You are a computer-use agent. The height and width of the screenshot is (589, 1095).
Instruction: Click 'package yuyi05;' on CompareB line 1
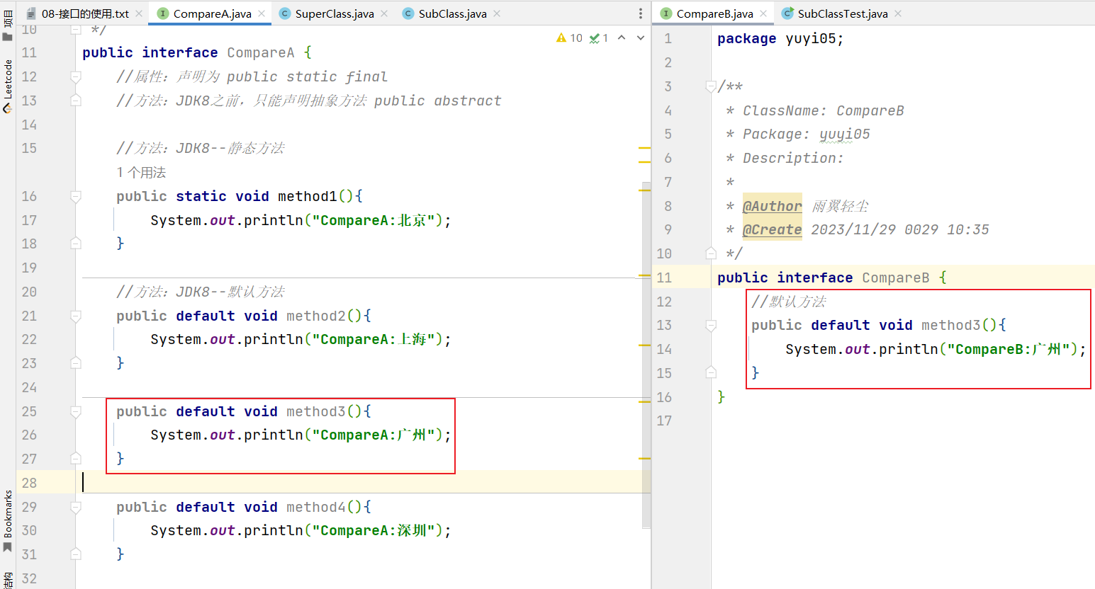pos(780,39)
